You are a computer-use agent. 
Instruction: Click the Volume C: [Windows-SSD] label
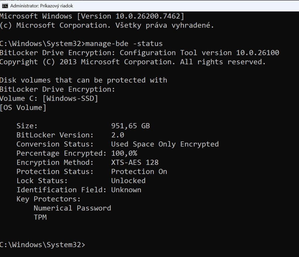[x=48, y=98]
